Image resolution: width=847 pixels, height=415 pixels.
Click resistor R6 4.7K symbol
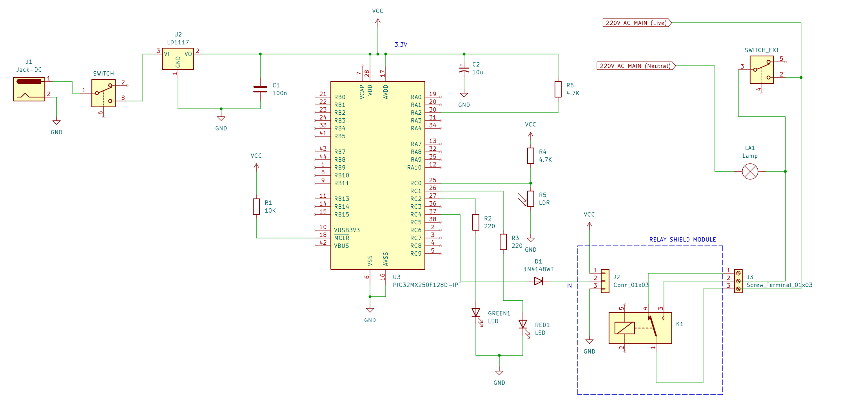coord(558,89)
